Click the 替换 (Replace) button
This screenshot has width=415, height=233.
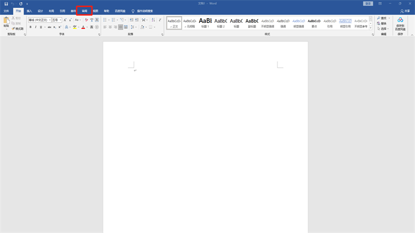382,23
